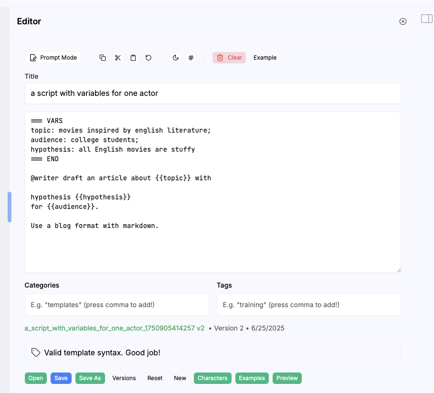Open the saved script with Open
The height and width of the screenshot is (393, 434).
(35, 378)
